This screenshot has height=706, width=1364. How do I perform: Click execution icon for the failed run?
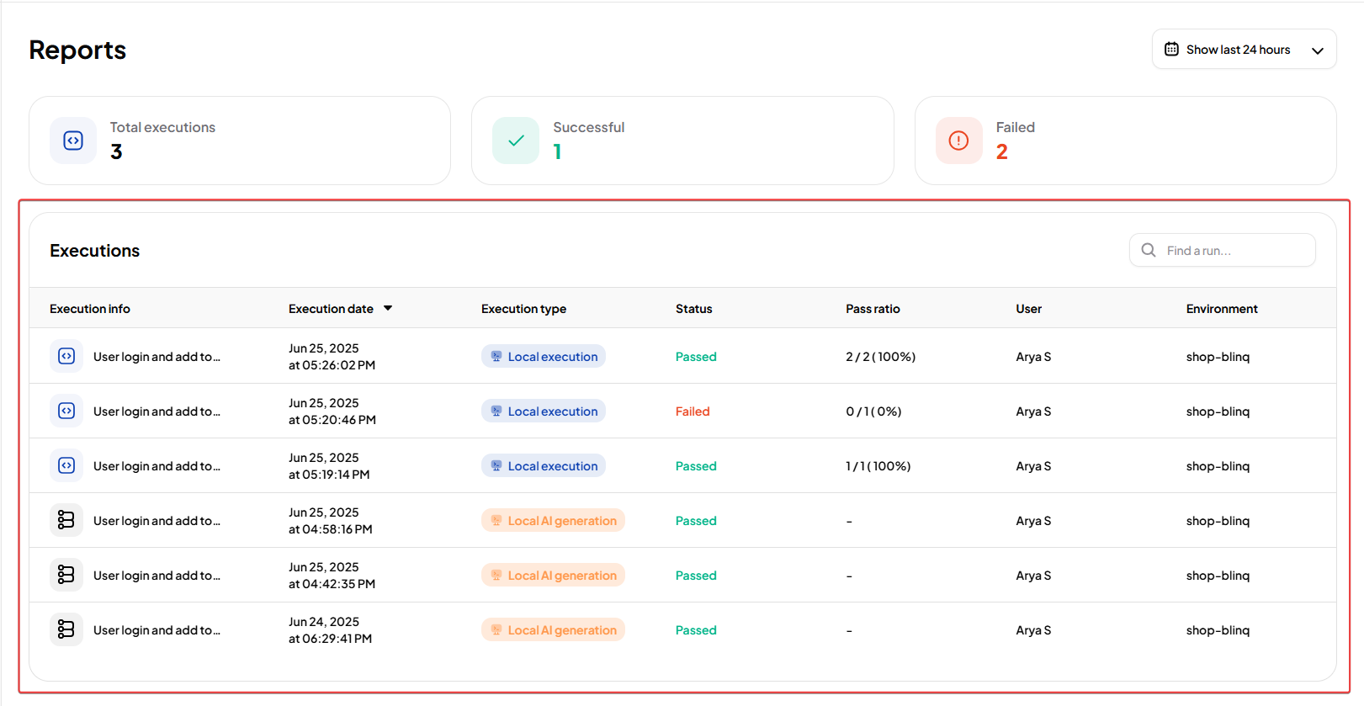[66, 411]
